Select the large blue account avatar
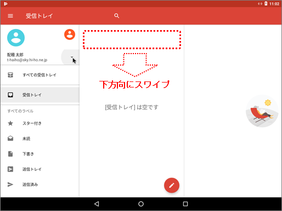 coord(16,38)
